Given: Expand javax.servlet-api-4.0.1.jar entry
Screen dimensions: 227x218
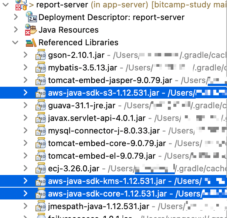Looking at the screenshot, I should [26, 118].
